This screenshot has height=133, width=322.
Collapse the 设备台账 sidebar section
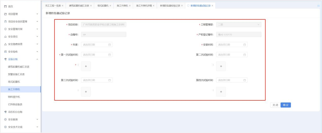pos(37,59)
